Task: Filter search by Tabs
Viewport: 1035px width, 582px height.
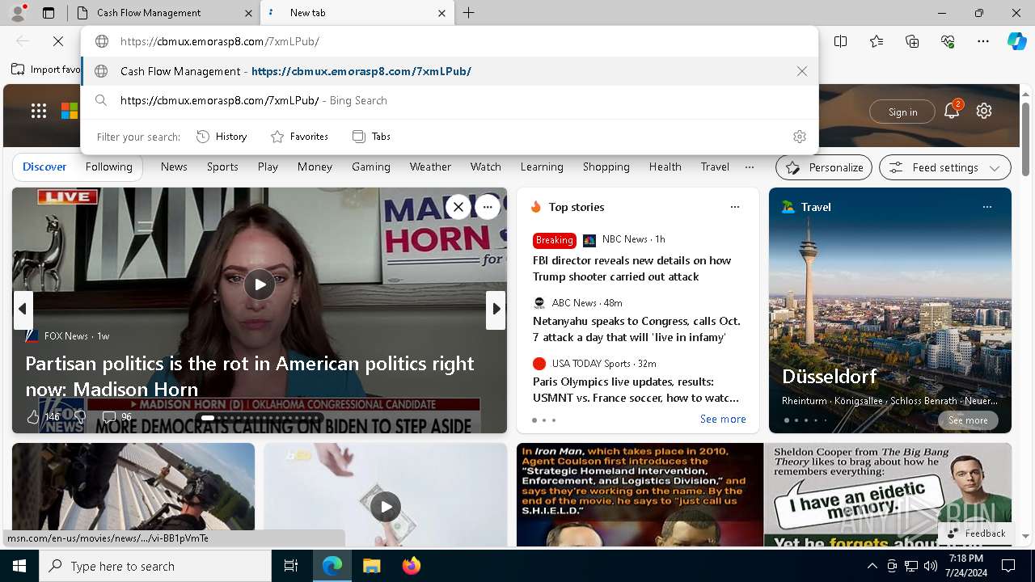Action: (x=372, y=137)
